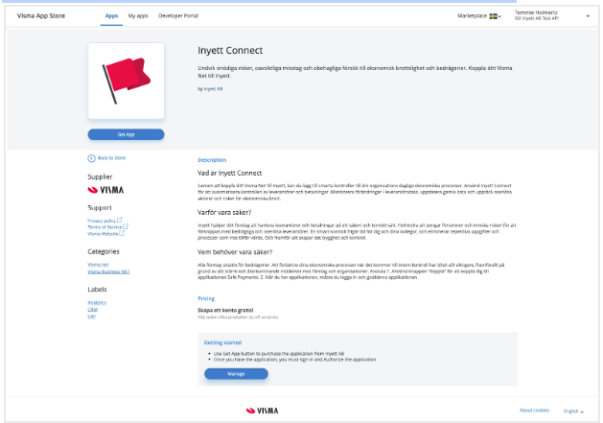Select the Visma.net category
The image size is (603, 423).
(x=98, y=265)
